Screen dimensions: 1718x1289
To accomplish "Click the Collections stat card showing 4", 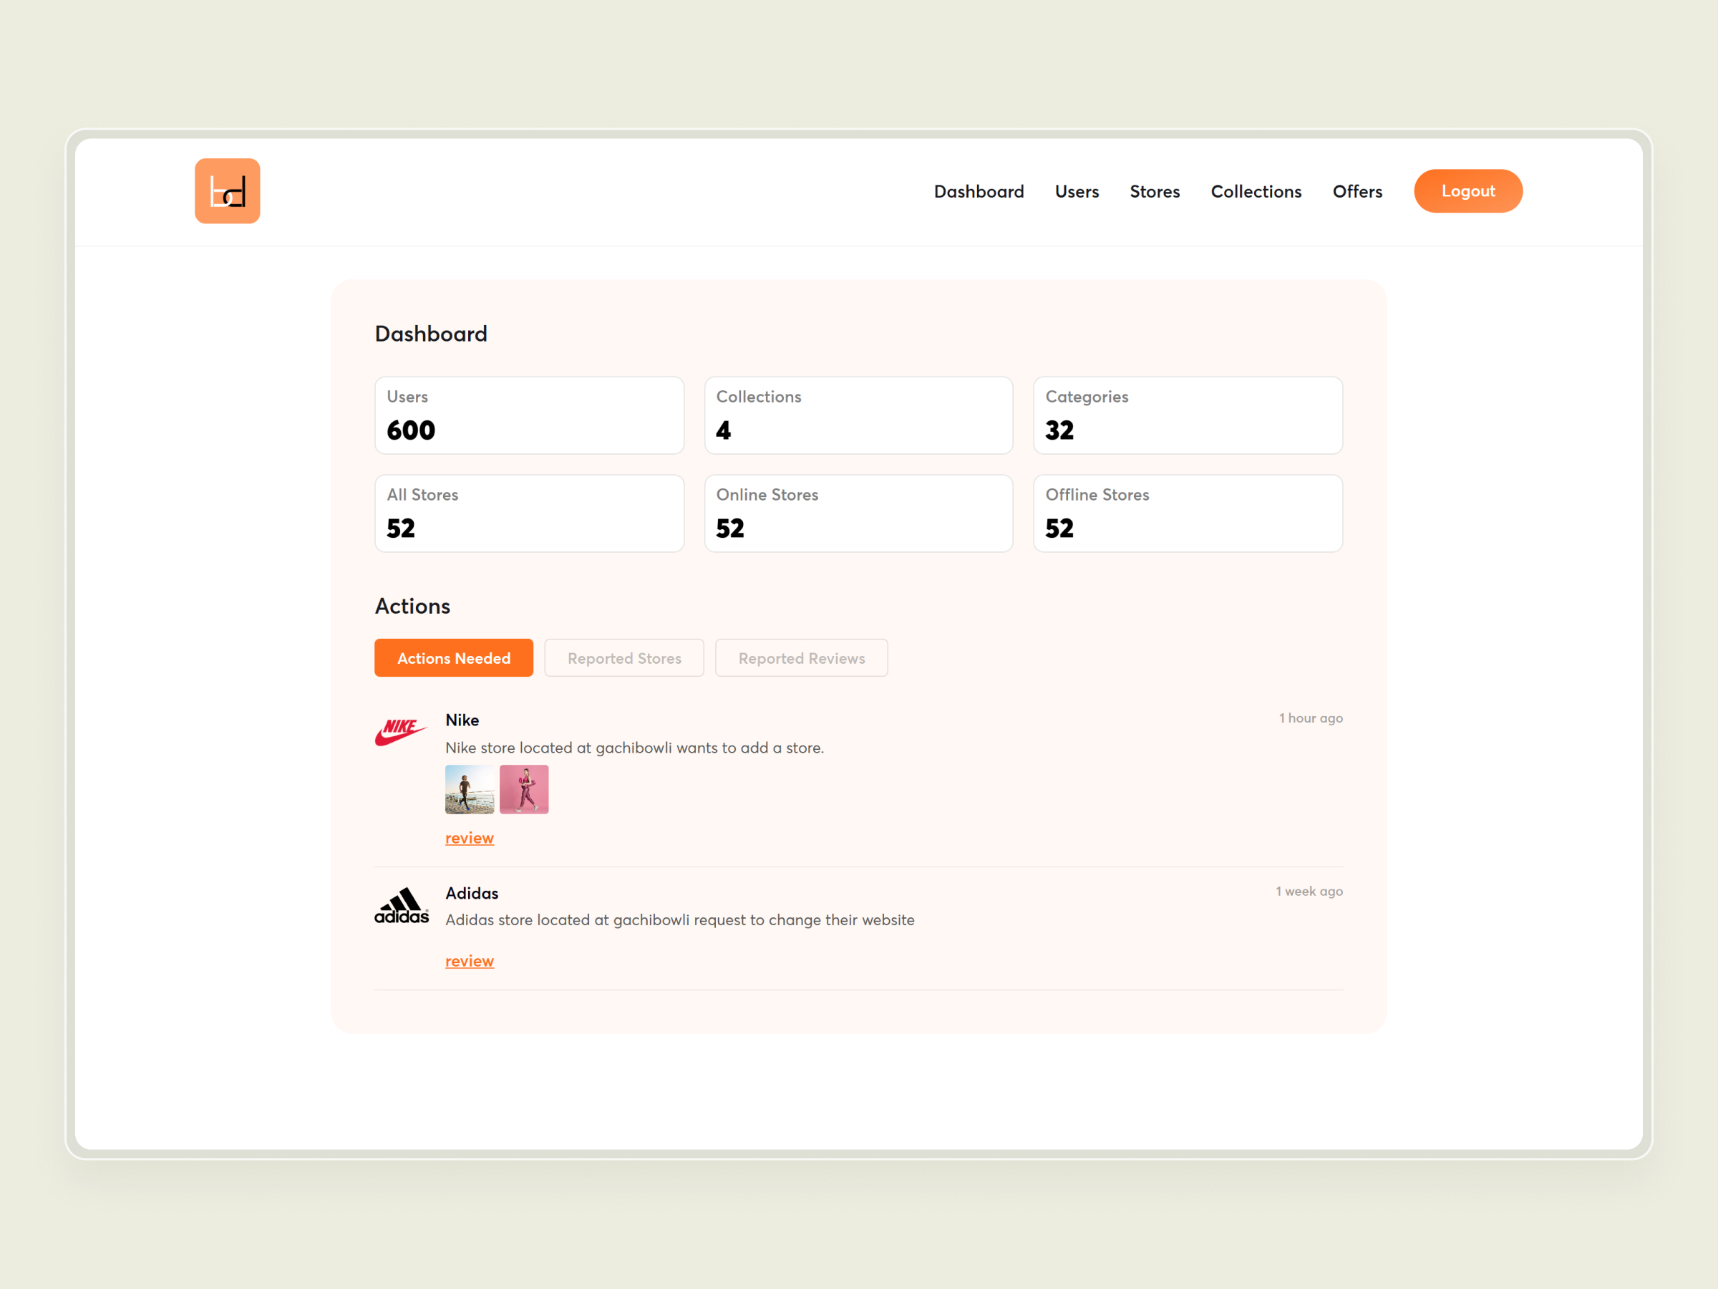I will 858,414.
